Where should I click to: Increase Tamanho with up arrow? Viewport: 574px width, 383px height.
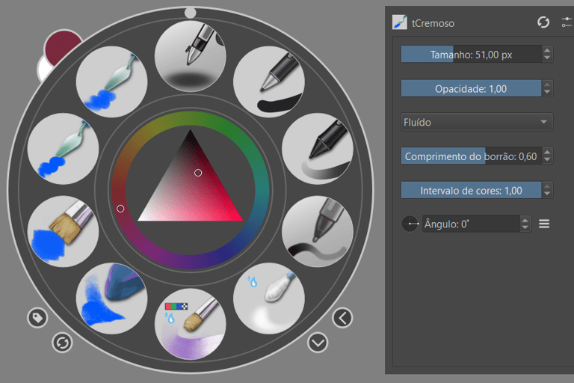[x=547, y=50]
